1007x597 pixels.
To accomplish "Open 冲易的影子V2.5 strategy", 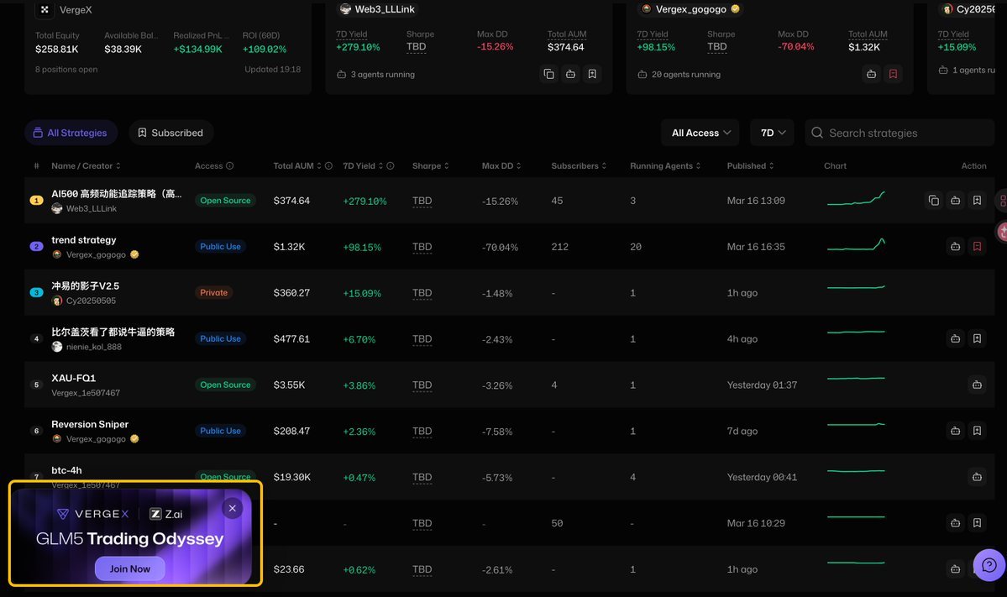I will pos(85,286).
